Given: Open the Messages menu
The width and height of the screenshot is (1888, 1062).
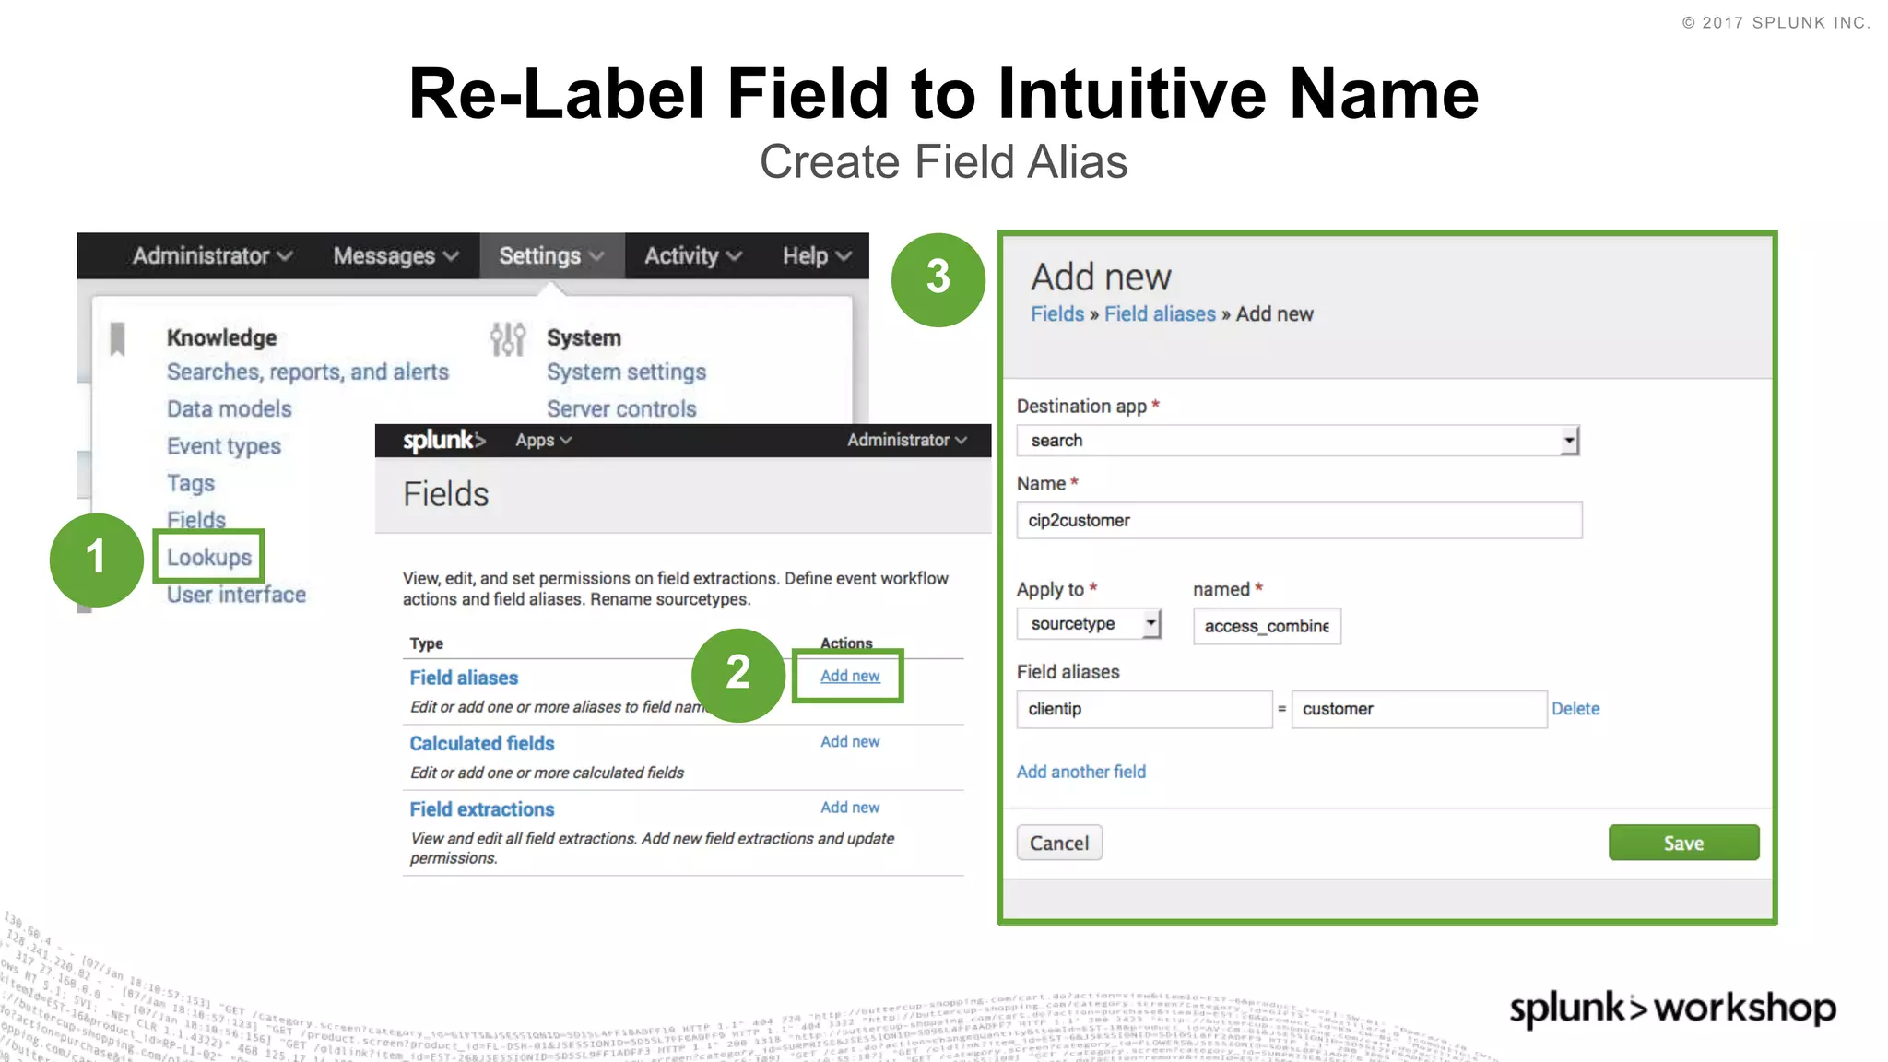Looking at the screenshot, I should (395, 255).
